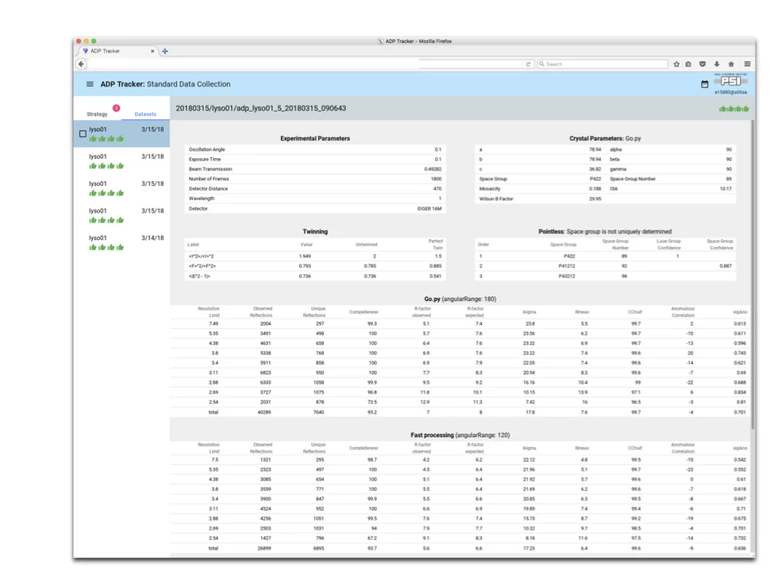Open the calendar date picker icon
The image size is (782, 587).
(x=704, y=84)
